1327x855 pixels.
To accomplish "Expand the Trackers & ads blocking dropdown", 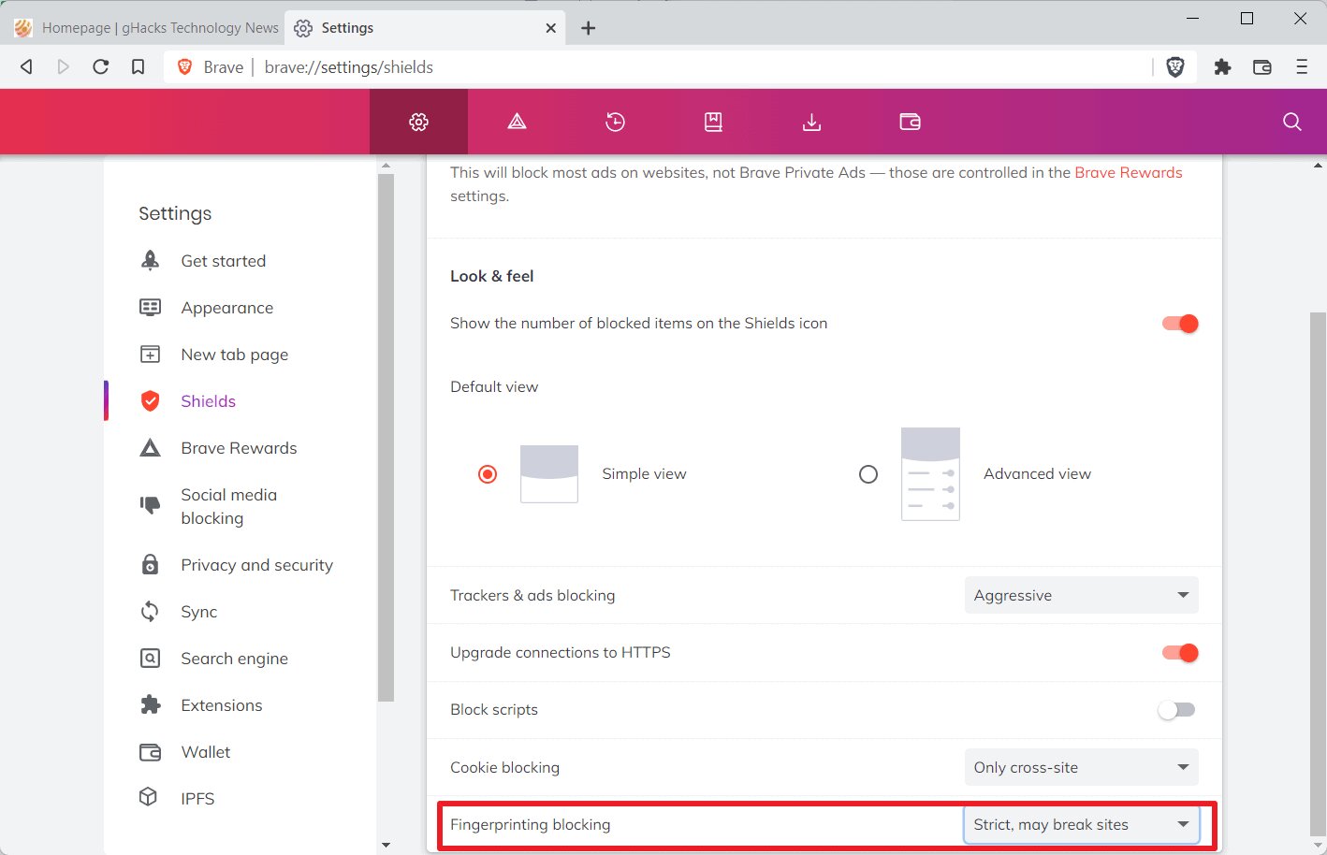I will 1081,595.
